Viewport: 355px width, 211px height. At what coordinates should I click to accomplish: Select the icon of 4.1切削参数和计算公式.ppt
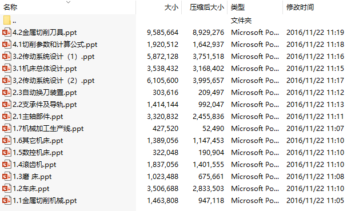point(7,45)
